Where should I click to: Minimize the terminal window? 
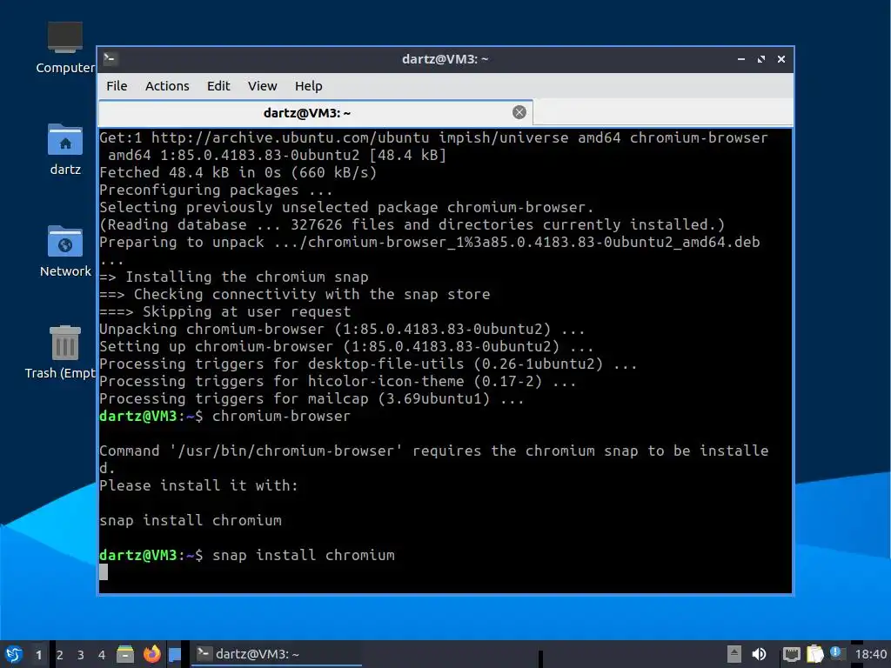coord(741,59)
